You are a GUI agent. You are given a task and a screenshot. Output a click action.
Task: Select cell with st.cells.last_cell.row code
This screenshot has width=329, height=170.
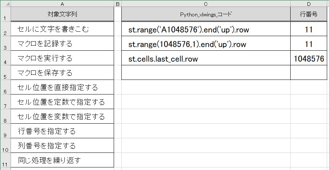click(x=206, y=58)
